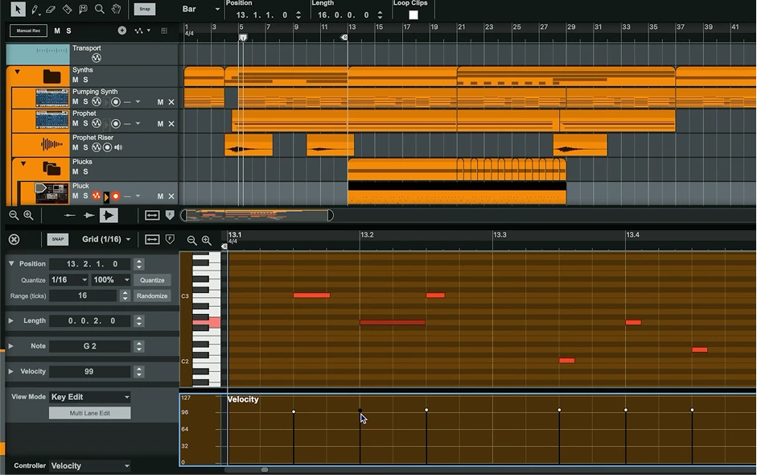Open the Controller Velocity dropdown

tap(90, 466)
